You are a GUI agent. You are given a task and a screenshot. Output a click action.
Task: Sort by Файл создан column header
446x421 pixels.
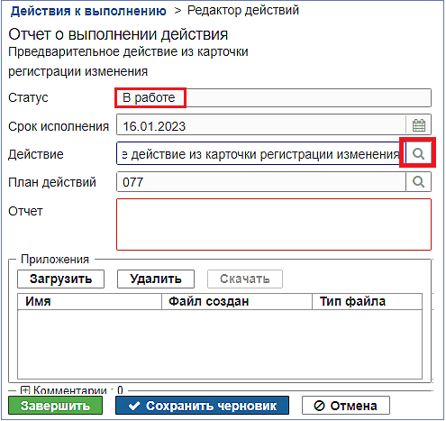point(237,301)
